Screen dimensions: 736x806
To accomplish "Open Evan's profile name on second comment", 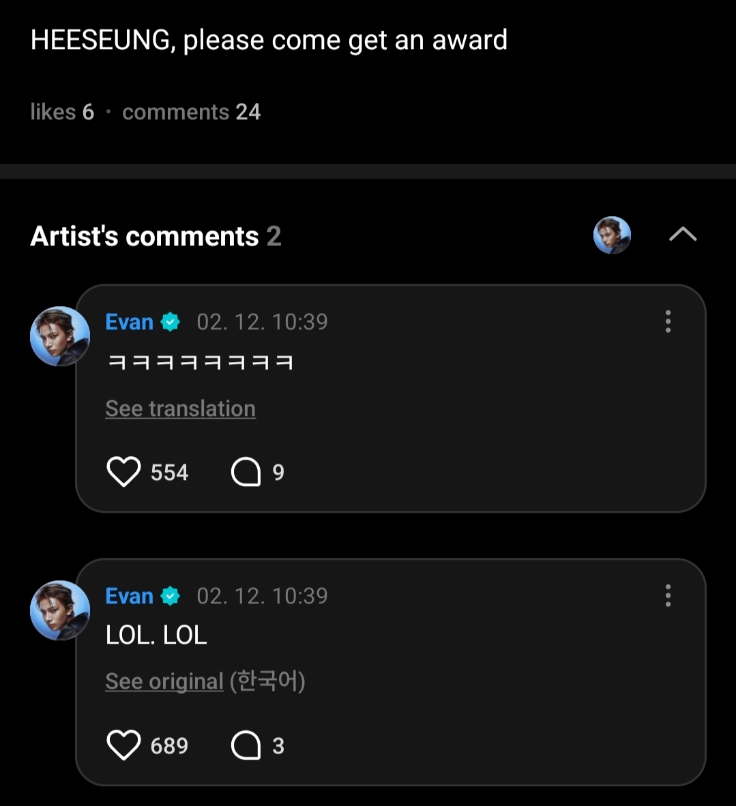I will [x=129, y=596].
